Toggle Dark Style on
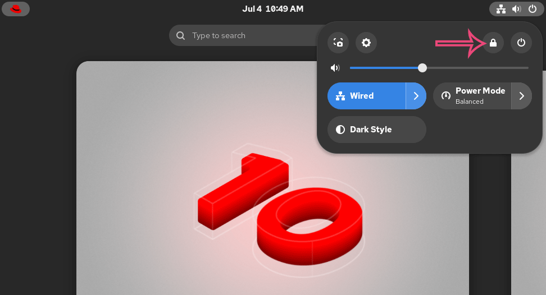The height and width of the screenshot is (295, 546). (x=377, y=130)
